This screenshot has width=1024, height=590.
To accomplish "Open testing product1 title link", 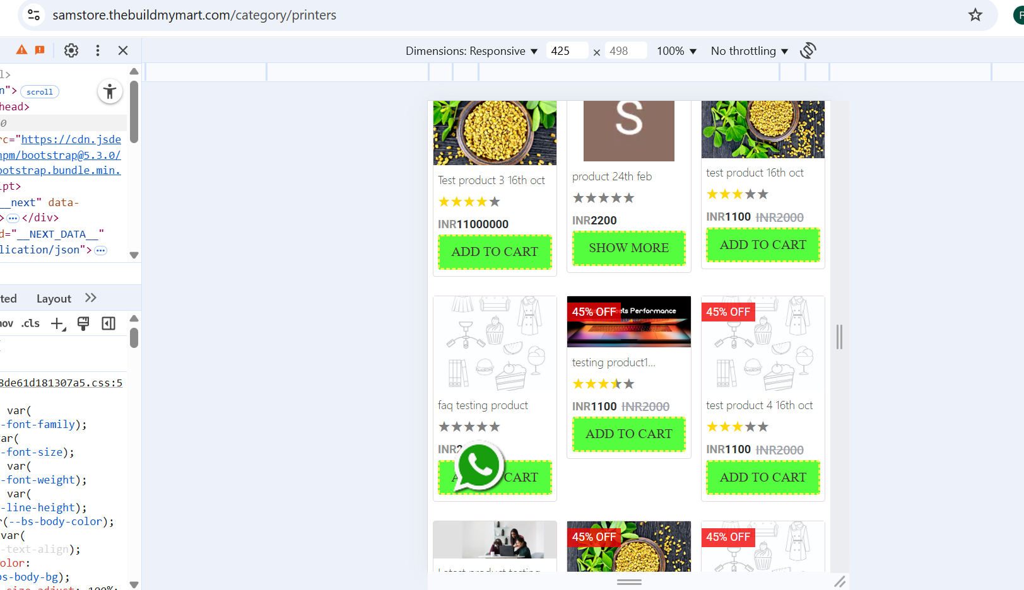I will pyautogui.click(x=614, y=362).
